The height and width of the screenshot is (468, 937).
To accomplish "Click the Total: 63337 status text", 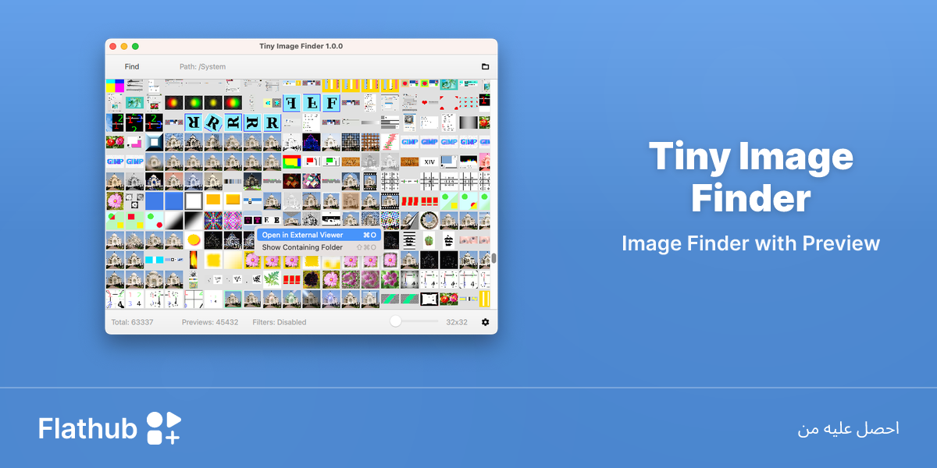I will (132, 322).
